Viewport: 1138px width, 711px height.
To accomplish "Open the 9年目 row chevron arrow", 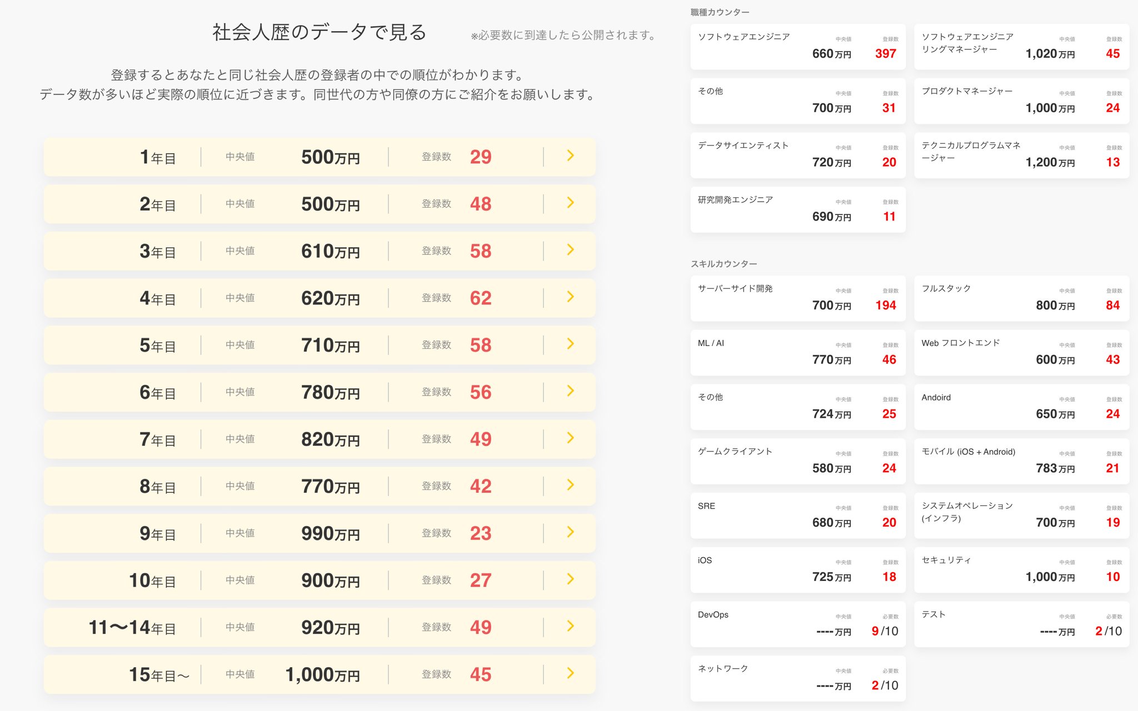I will point(570,533).
